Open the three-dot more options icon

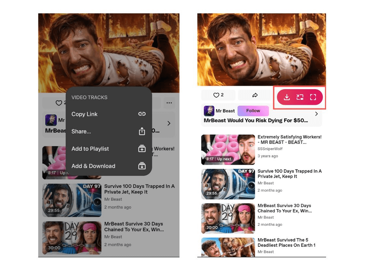169,103
